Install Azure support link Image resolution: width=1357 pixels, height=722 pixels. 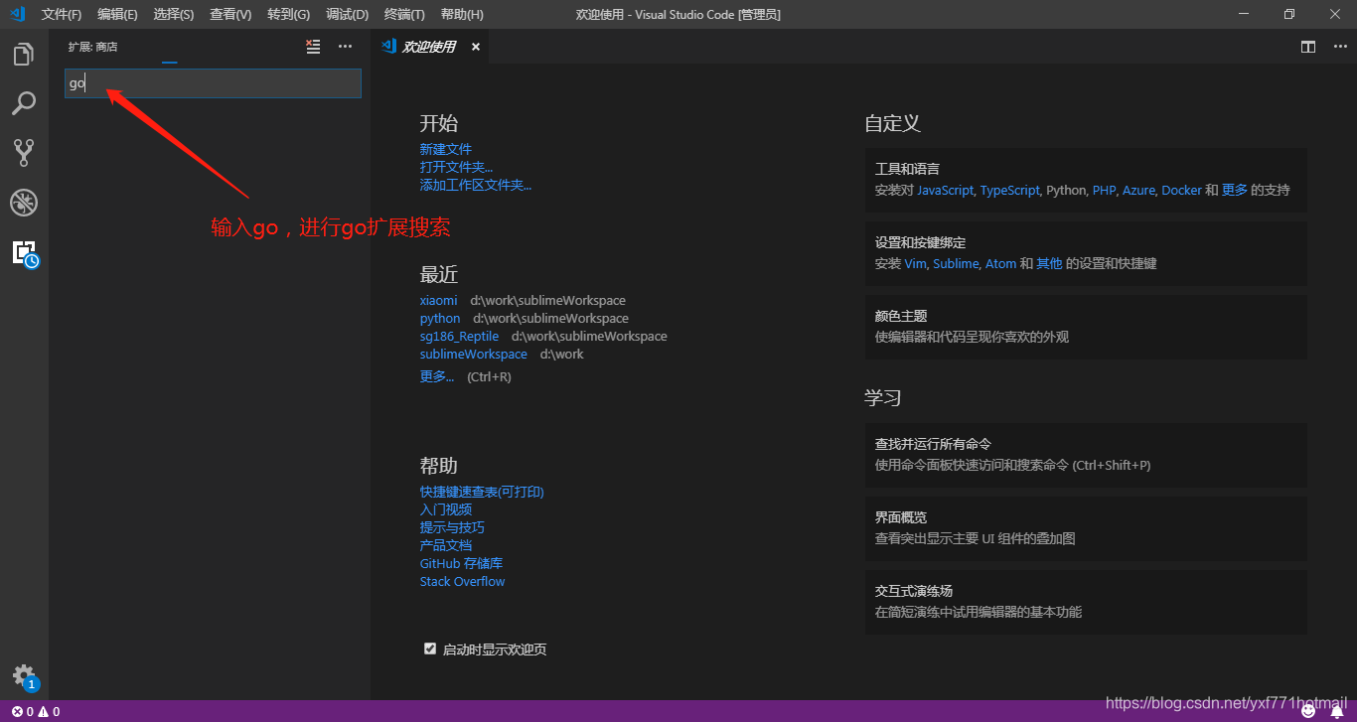pyautogui.click(x=1138, y=190)
